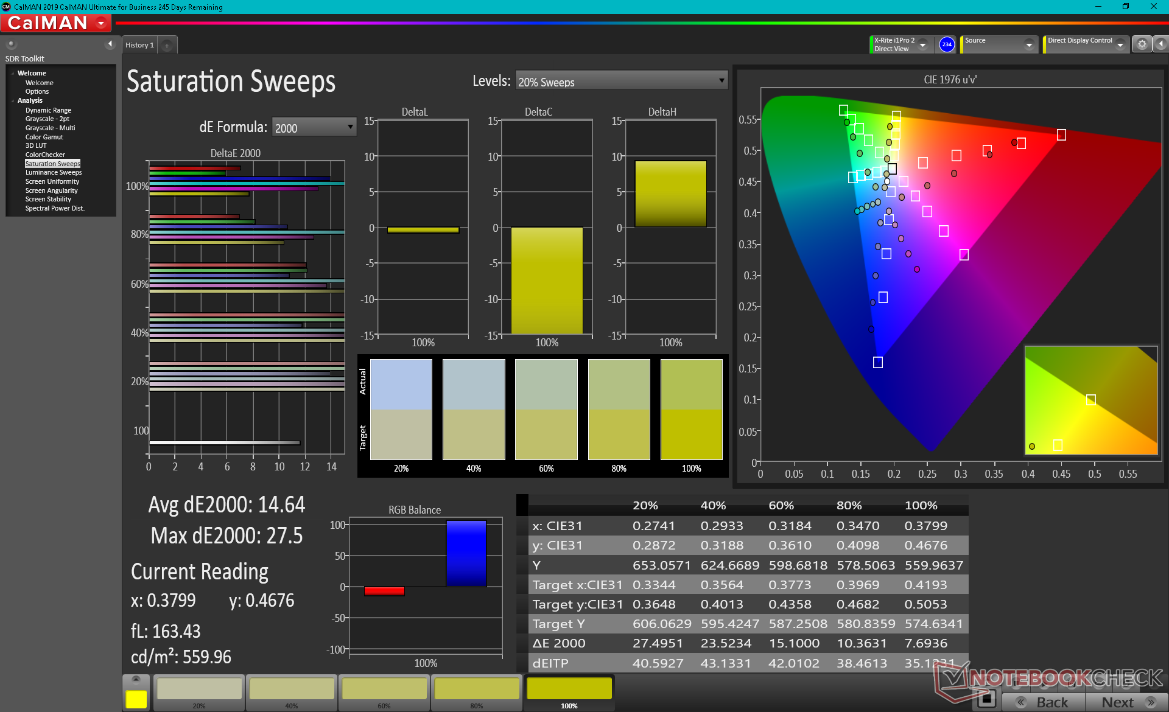Click the round button atop sidebar

pos(11,44)
